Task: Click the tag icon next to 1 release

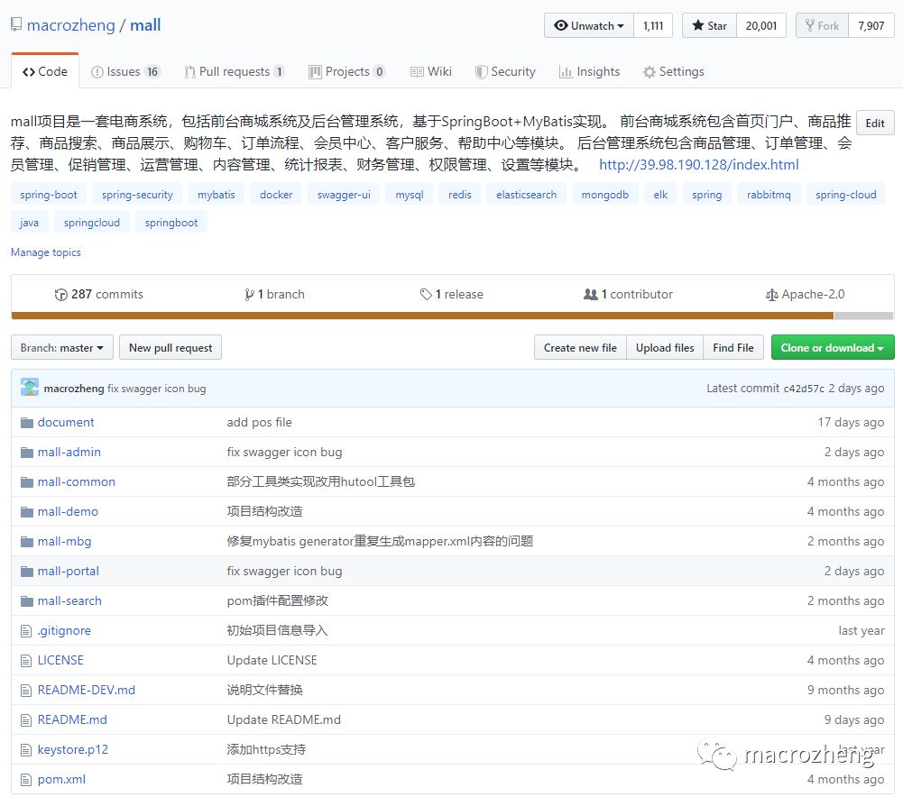Action: 426,295
